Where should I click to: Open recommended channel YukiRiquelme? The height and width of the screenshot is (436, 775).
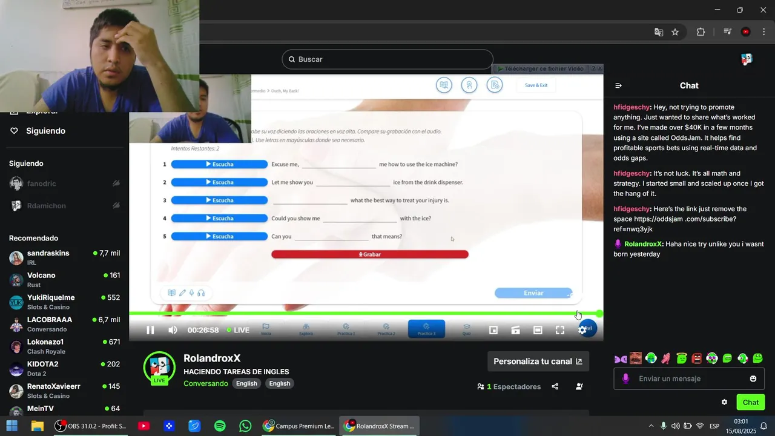click(64, 302)
